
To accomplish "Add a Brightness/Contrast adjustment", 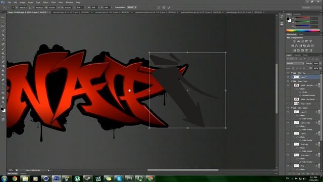I will 294,41.
